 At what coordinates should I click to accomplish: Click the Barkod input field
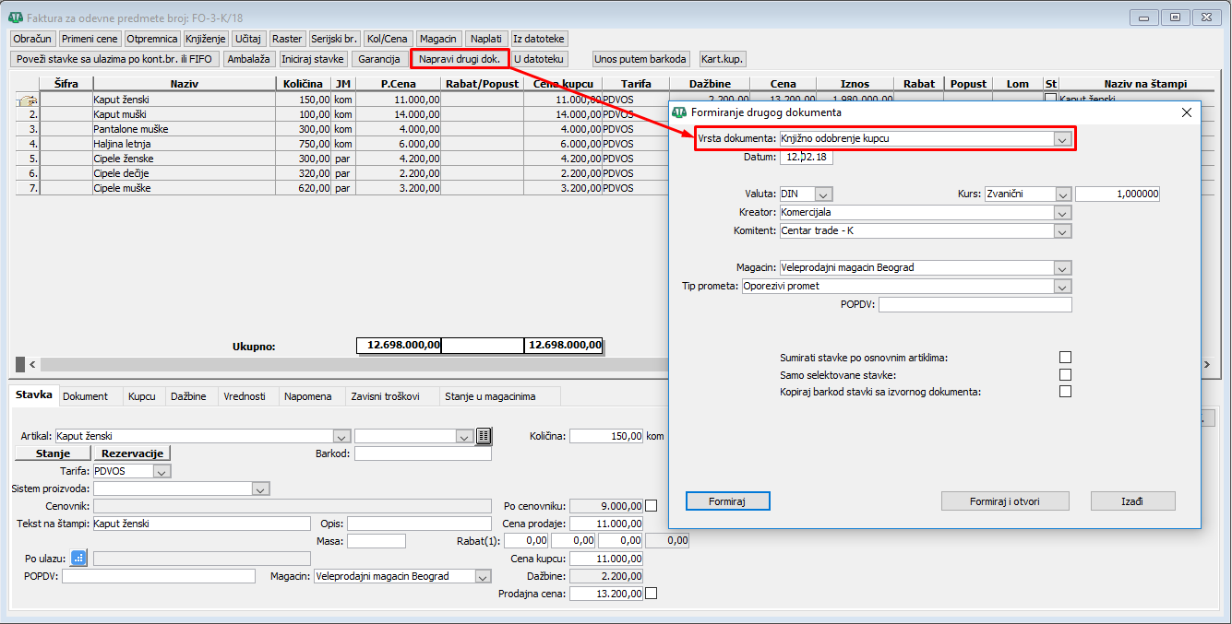[x=423, y=453]
